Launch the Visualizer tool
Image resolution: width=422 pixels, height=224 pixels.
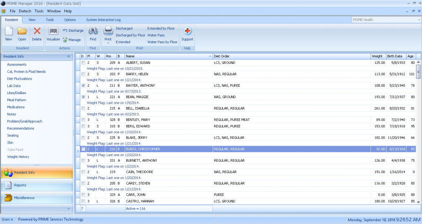coord(53,32)
